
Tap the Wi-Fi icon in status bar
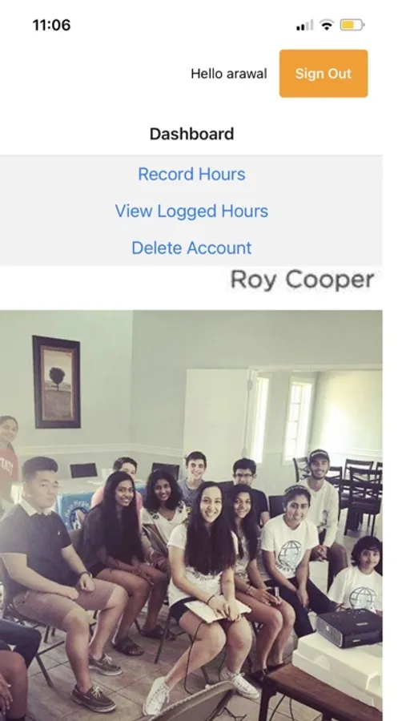(x=327, y=25)
